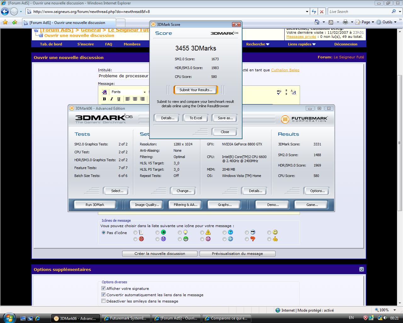
Task: Select the lightbulb message icon radio
Action: pyautogui.click(x=180, y=232)
